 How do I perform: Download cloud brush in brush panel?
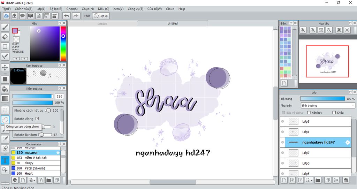[15, 180]
